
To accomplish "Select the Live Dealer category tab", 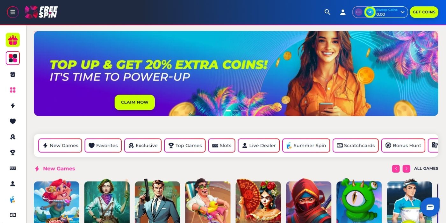I will pyautogui.click(x=259, y=145).
